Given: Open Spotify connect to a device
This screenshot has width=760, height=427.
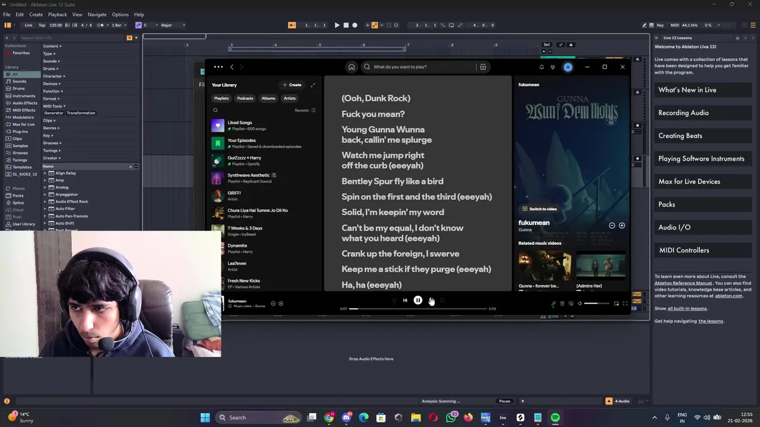Looking at the screenshot, I should 571,304.
